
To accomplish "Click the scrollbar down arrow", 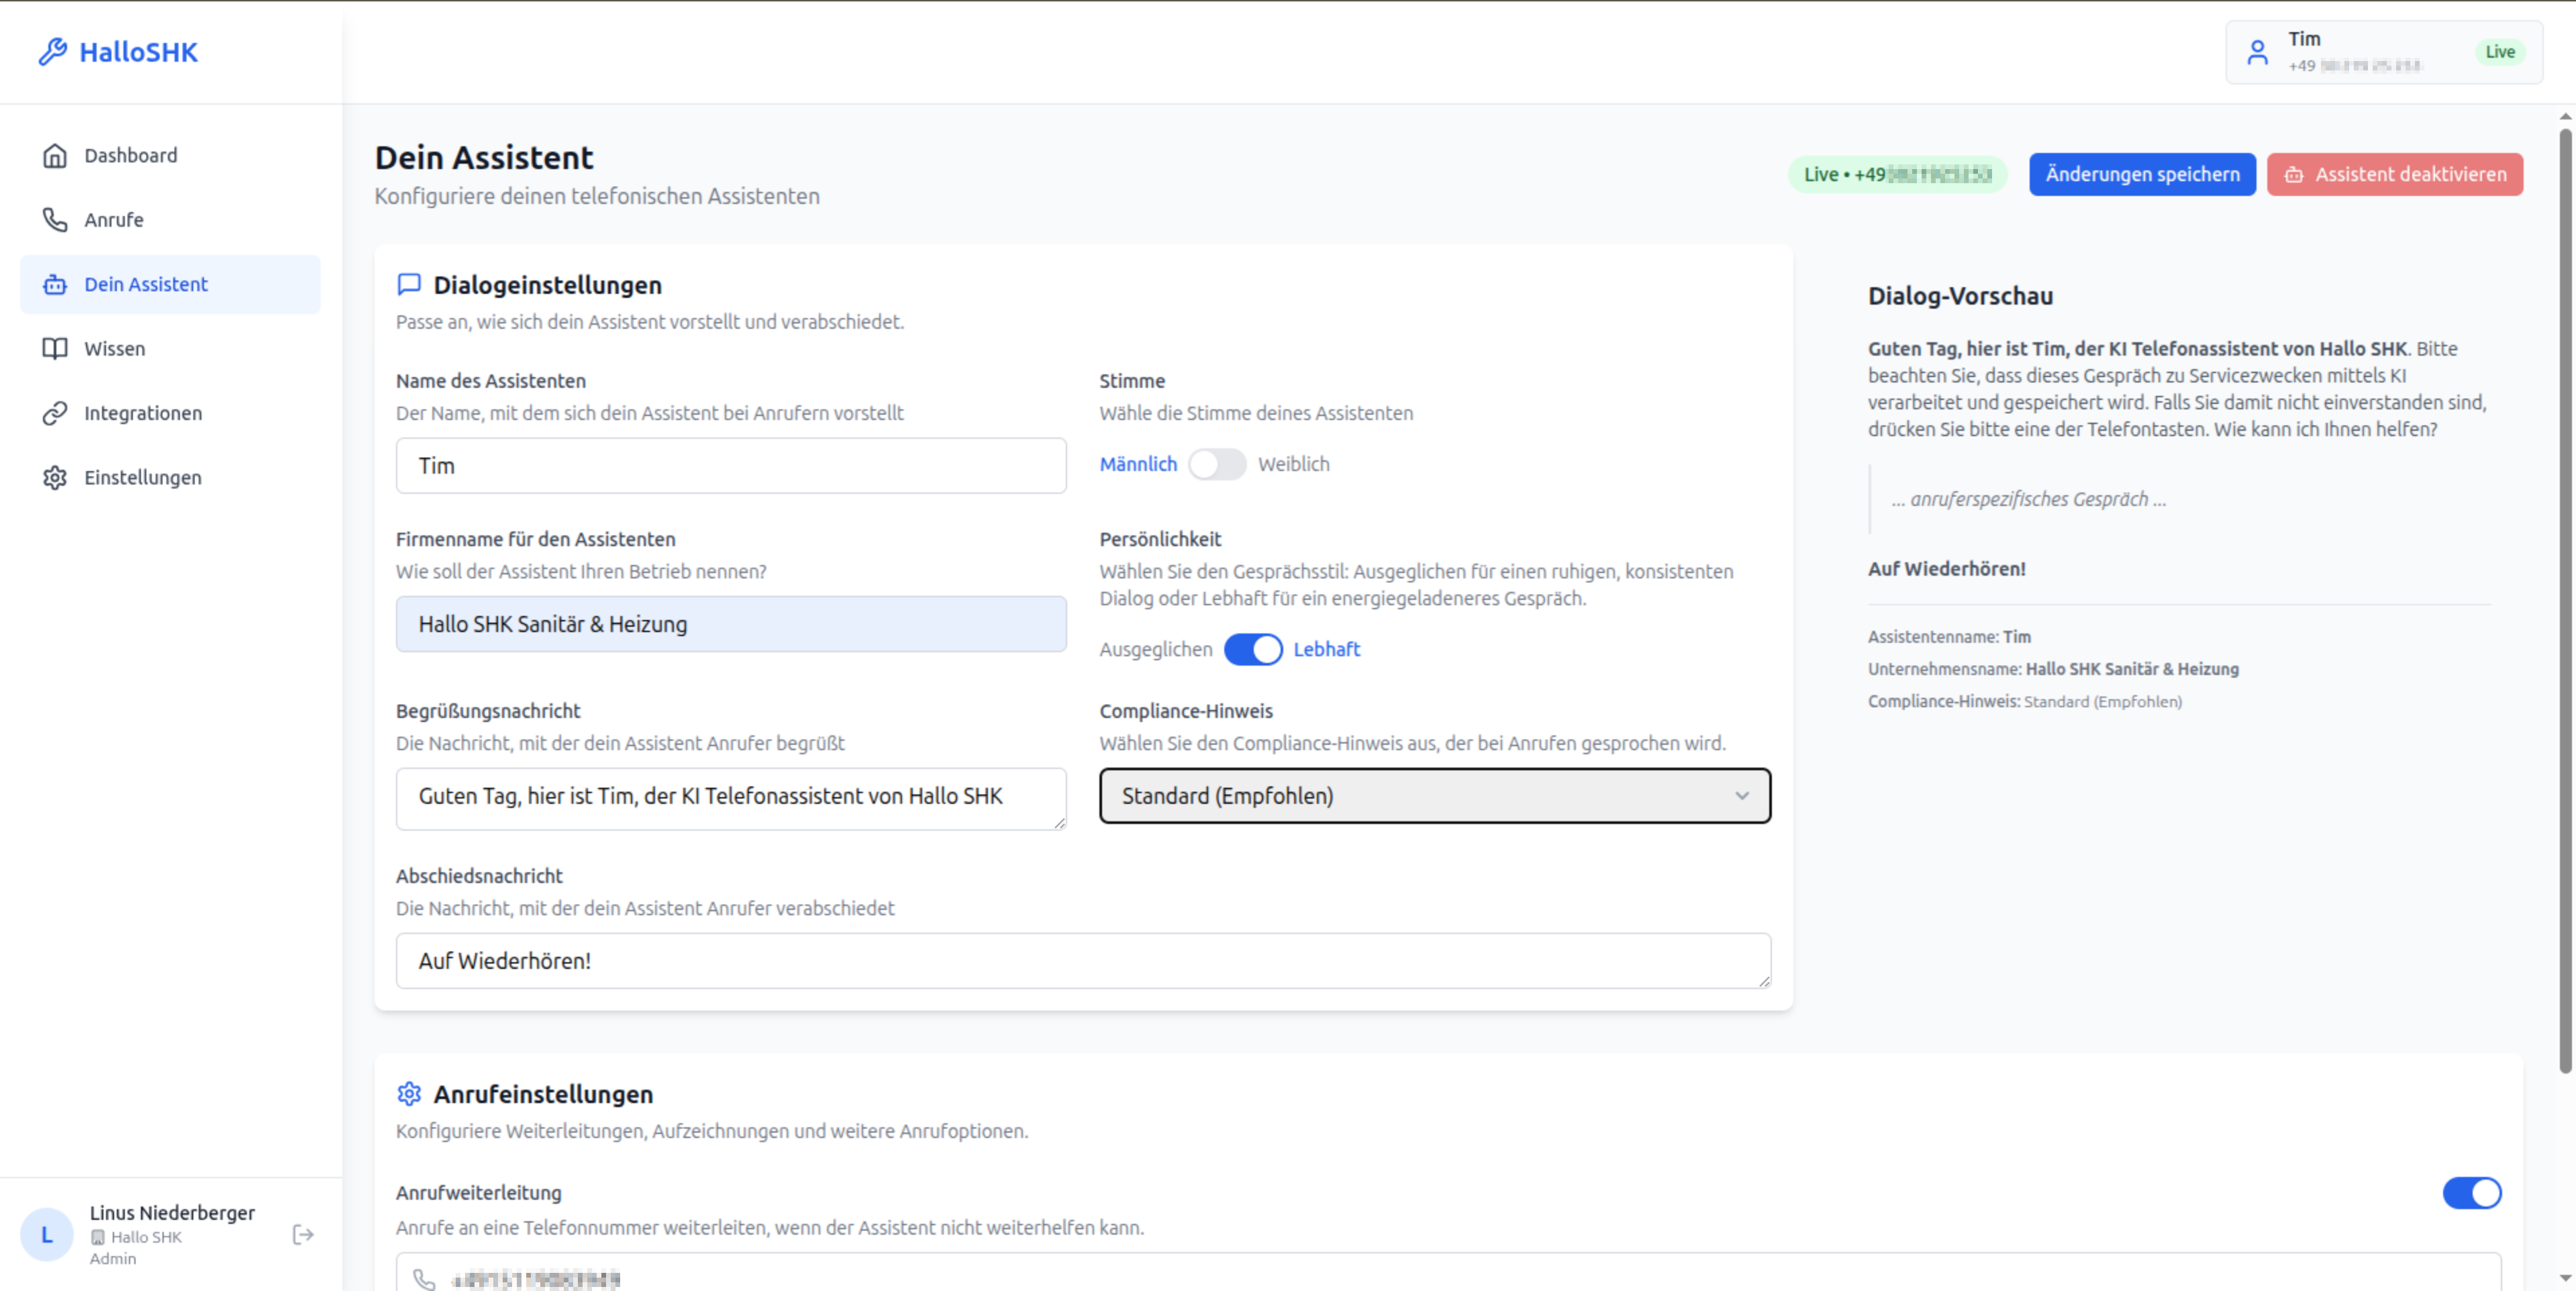I will coord(2565,1278).
